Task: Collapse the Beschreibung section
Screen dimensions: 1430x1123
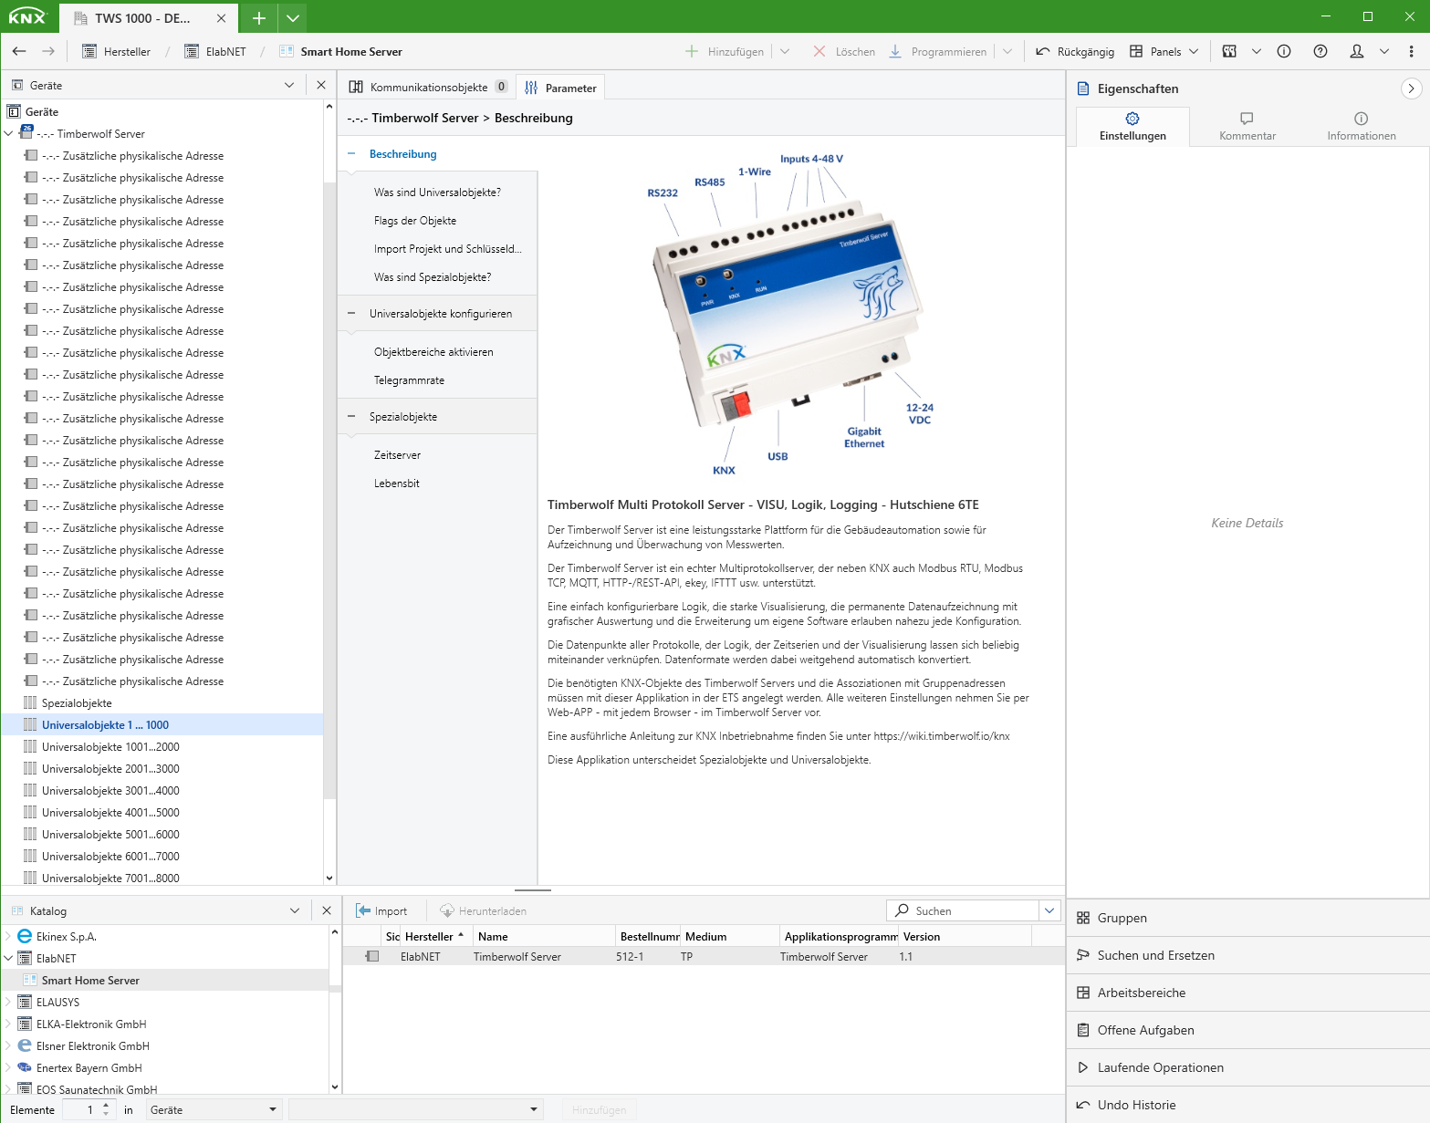Action: click(x=351, y=154)
